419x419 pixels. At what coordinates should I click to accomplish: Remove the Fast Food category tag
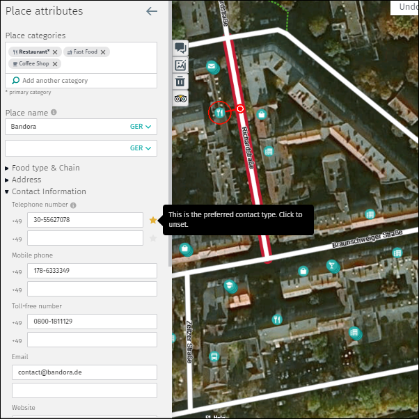click(103, 52)
